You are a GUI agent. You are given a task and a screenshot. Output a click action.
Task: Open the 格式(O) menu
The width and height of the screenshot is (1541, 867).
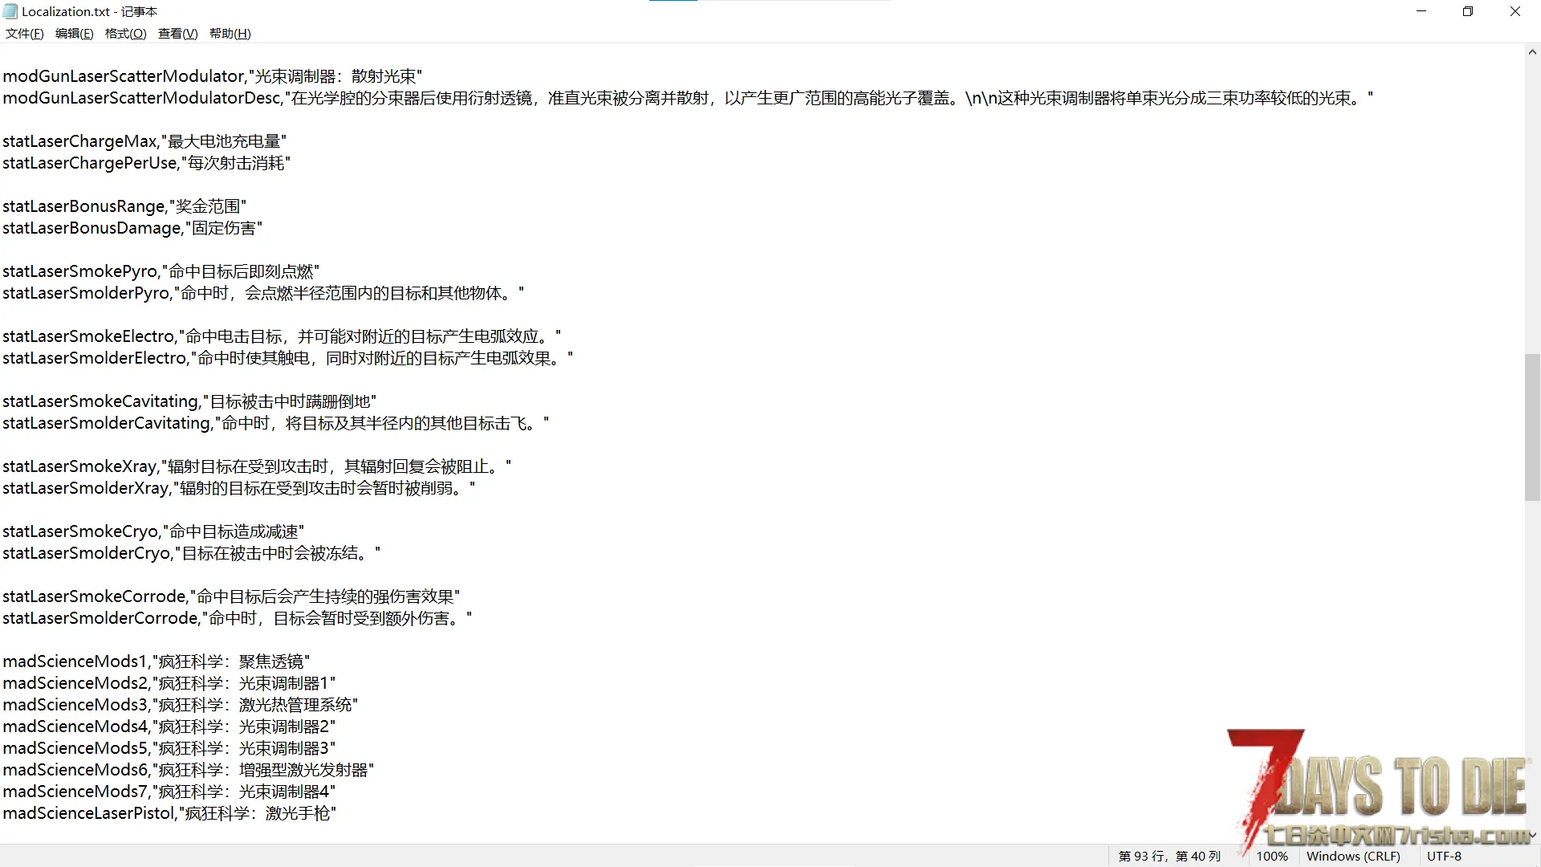coord(125,34)
